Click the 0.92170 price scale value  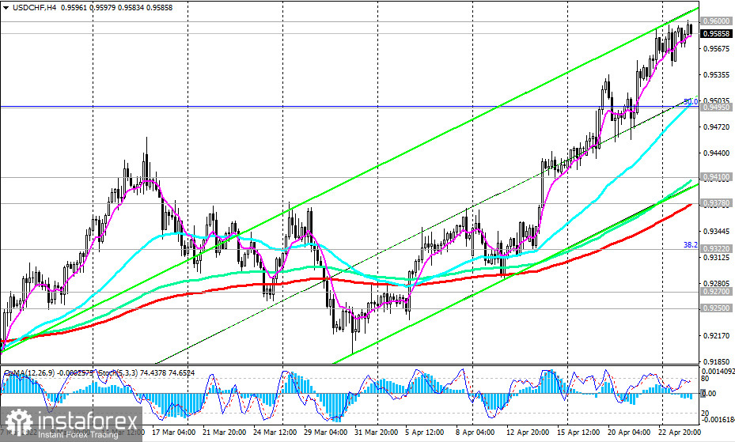[717, 336]
